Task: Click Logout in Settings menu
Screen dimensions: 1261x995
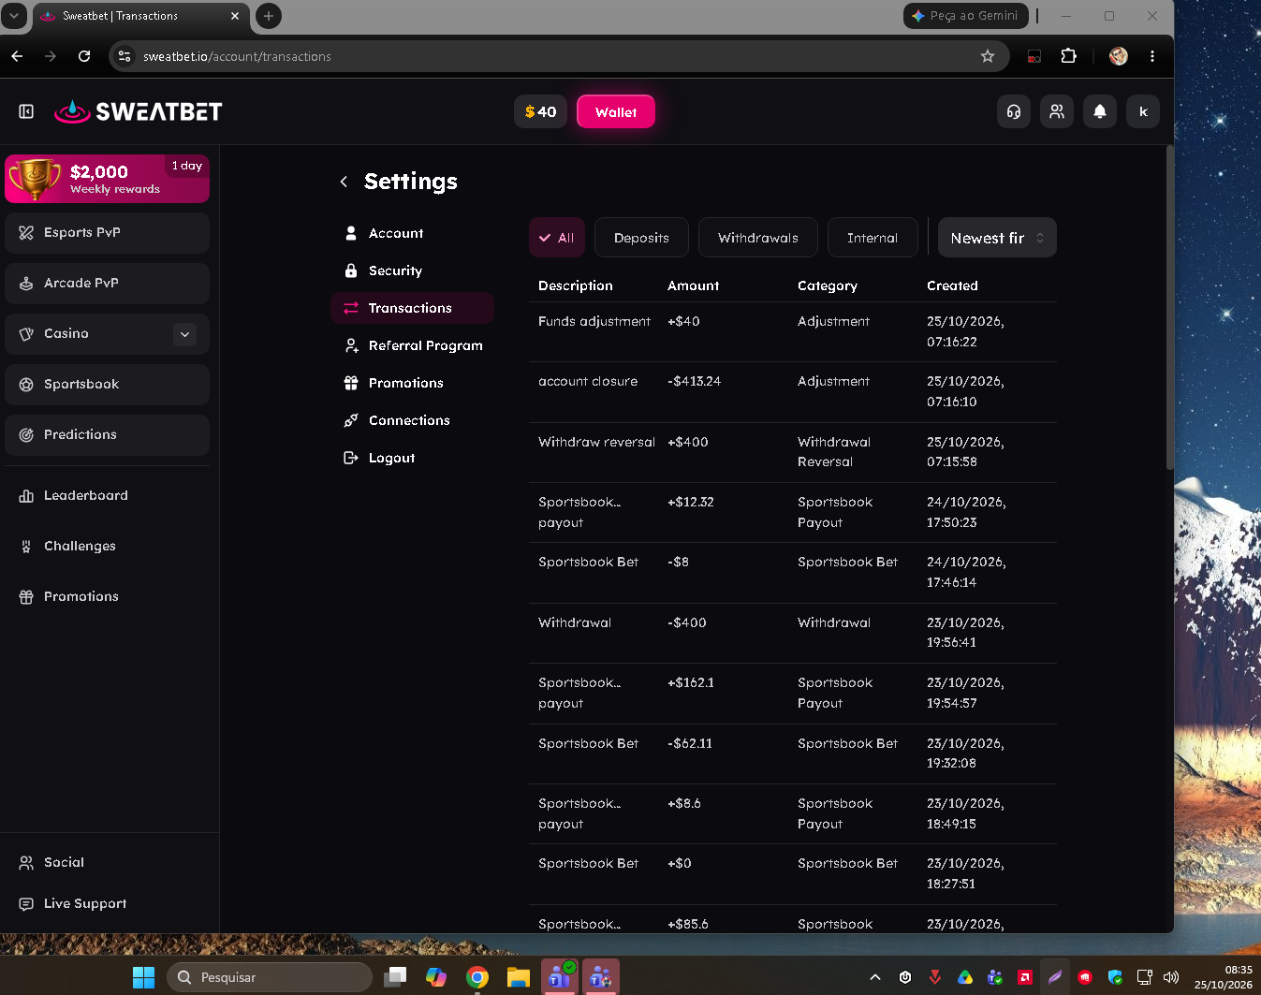Action: point(412,458)
